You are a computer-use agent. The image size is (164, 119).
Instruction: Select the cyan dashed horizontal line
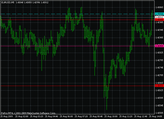pyautogui.click(x=78, y=14)
